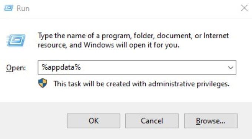Click the word "privileges" in the notice

(x=213, y=84)
